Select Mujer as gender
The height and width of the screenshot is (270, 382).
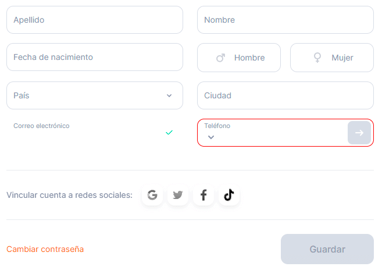pyautogui.click(x=342, y=58)
